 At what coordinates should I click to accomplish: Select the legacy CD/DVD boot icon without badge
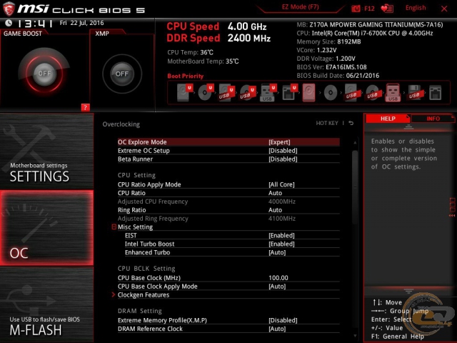pos(331,93)
